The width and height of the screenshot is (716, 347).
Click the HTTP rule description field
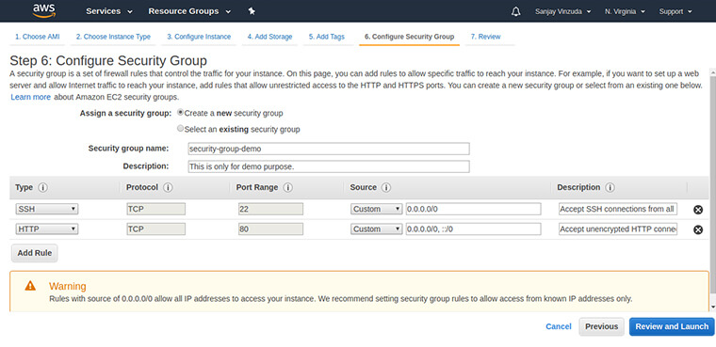tap(618, 229)
